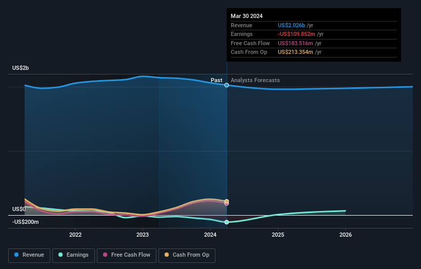Viewport: 421px width, 269px height.
Task: Click the 'Free Cash Flow' label in tooltip
Action: point(250,43)
